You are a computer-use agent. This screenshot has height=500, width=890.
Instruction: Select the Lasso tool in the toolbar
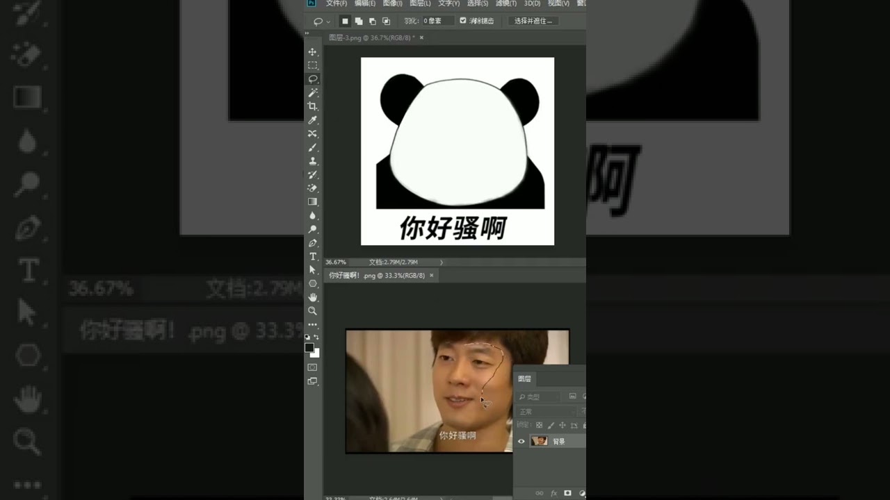[x=313, y=79]
